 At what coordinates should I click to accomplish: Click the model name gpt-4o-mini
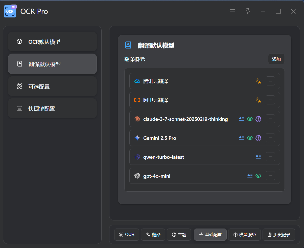[x=157, y=176]
